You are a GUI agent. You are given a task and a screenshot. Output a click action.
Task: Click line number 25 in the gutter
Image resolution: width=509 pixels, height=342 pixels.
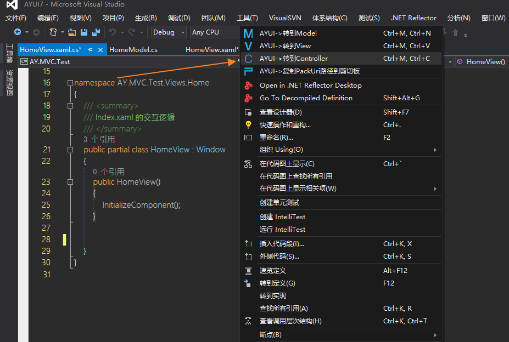click(x=46, y=205)
